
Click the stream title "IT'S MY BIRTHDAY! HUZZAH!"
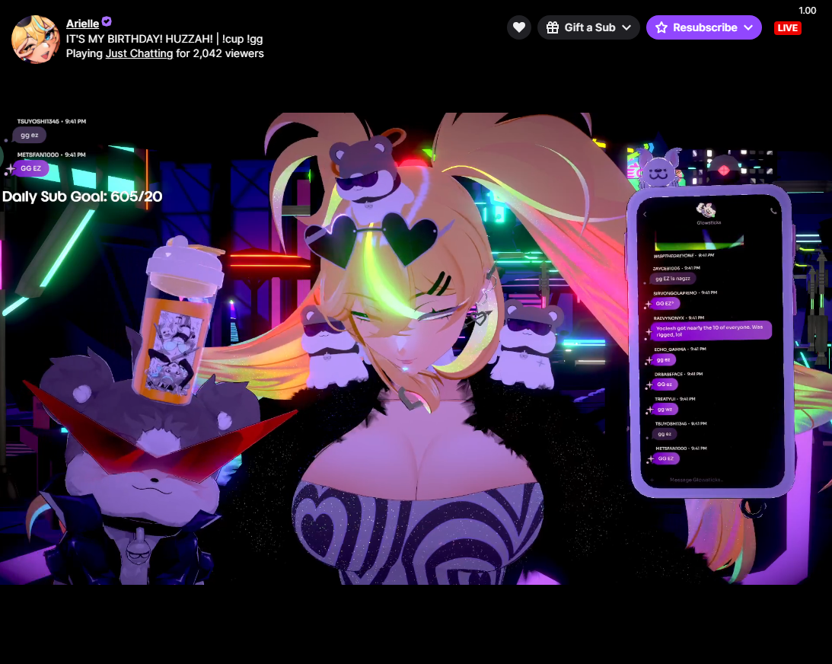[139, 39]
